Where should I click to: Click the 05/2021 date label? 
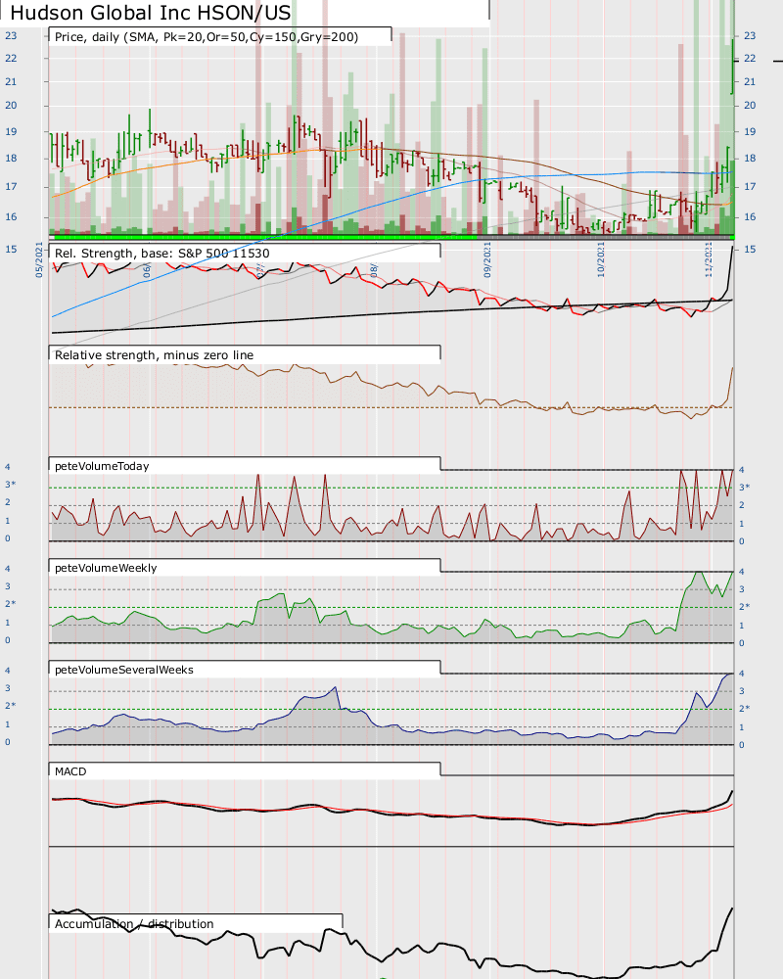pyautogui.click(x=39, y=259)
